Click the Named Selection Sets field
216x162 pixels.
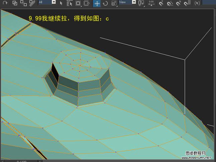(209, 2)
